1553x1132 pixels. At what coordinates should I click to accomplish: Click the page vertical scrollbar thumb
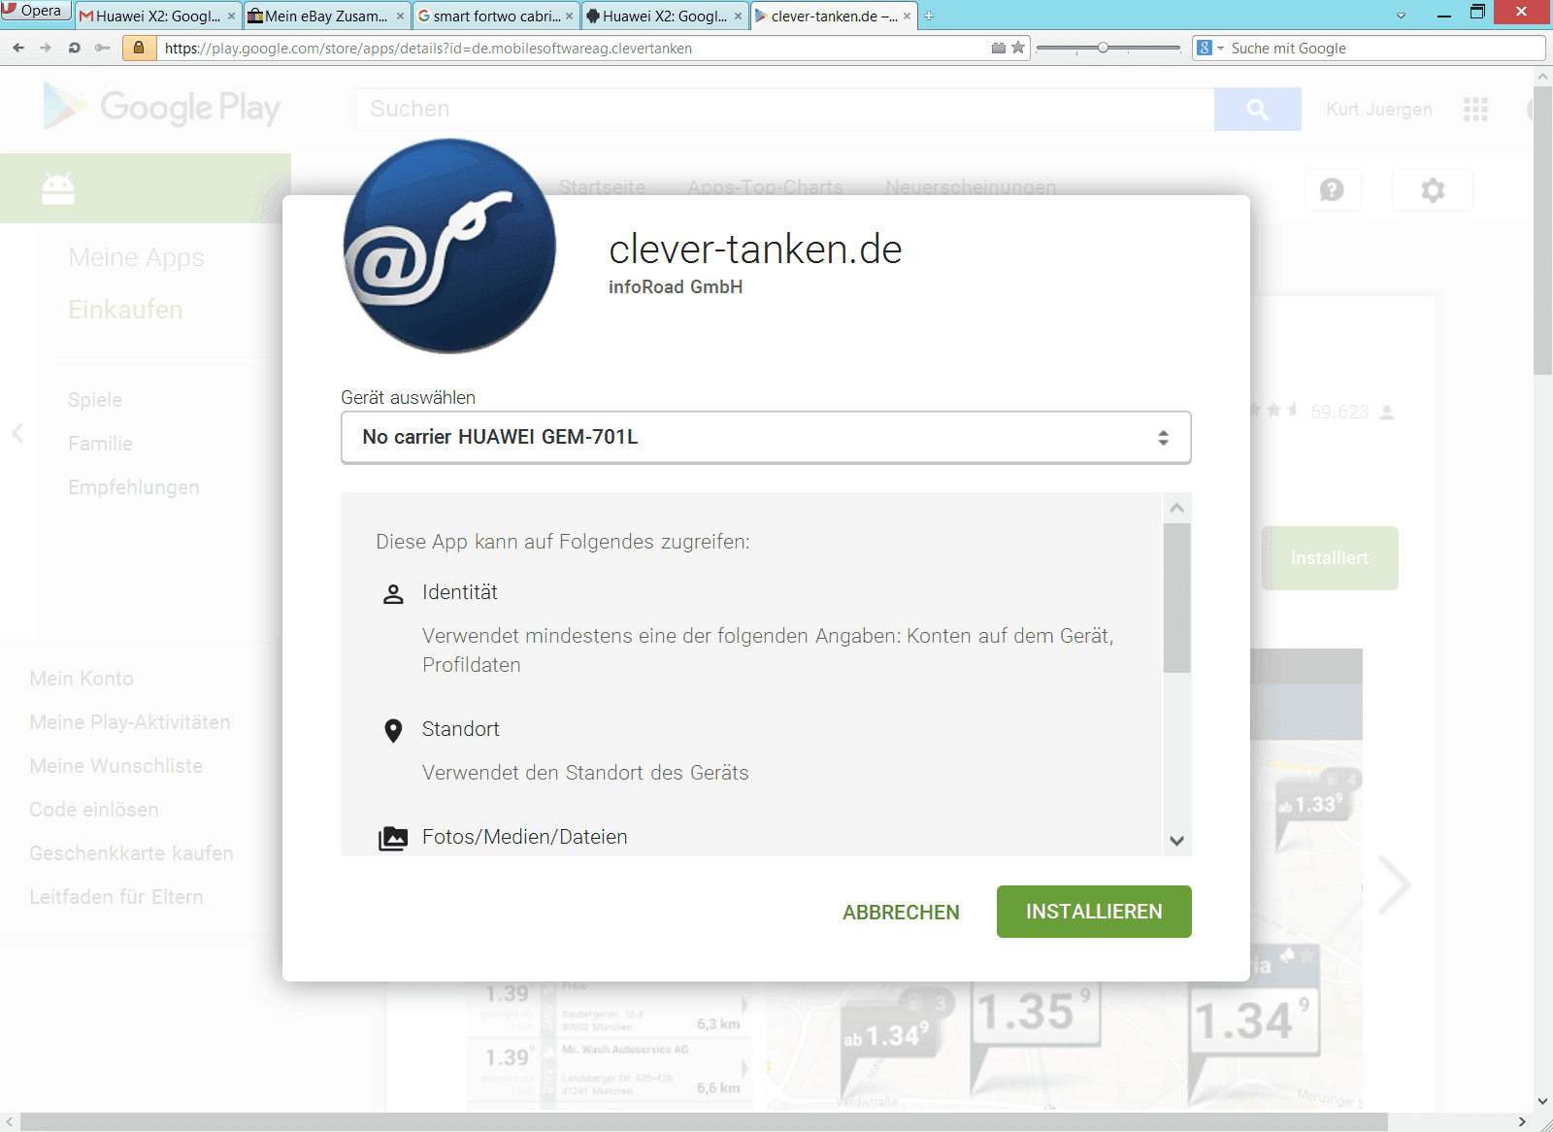[x=1542, y=230]
